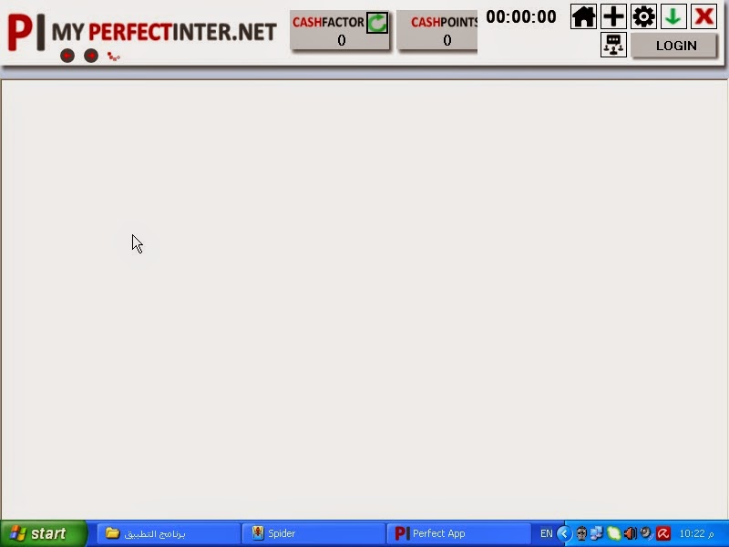The width and height of the screenshot is (729, 547).
Task: Open settings with the gear icon
Action: click(x=644, y=16)
